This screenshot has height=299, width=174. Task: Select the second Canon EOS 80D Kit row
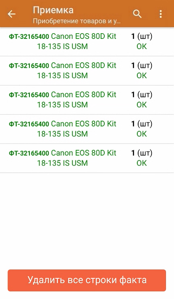point(87,70)
